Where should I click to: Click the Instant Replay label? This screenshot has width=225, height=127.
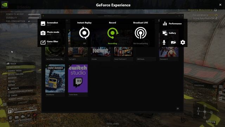84,23
